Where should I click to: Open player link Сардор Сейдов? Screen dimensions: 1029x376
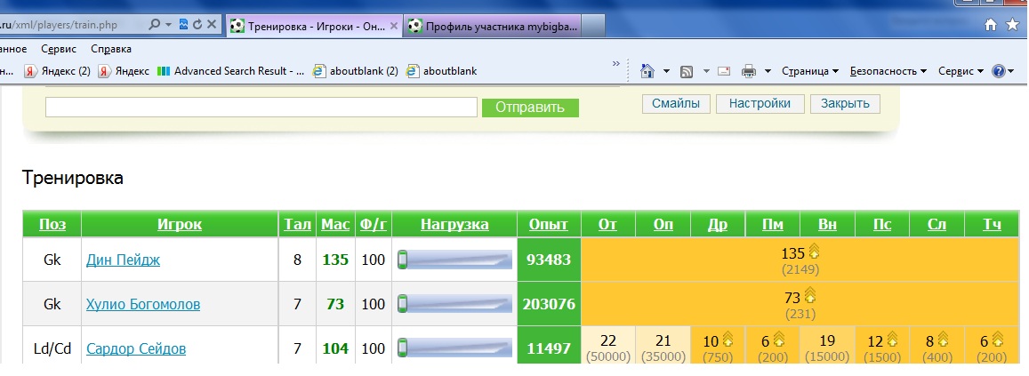click(x=136, y=349)
